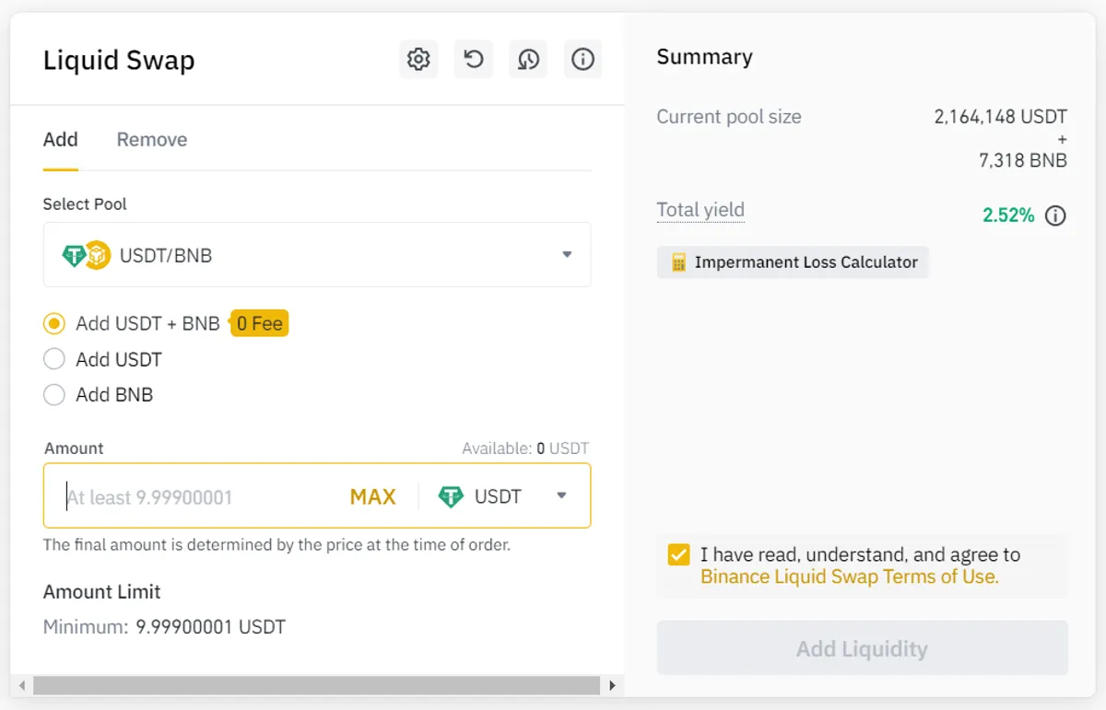Click the MAX amount button
The height and width of the screenshot is (710, 1106).
coord(372,496)
